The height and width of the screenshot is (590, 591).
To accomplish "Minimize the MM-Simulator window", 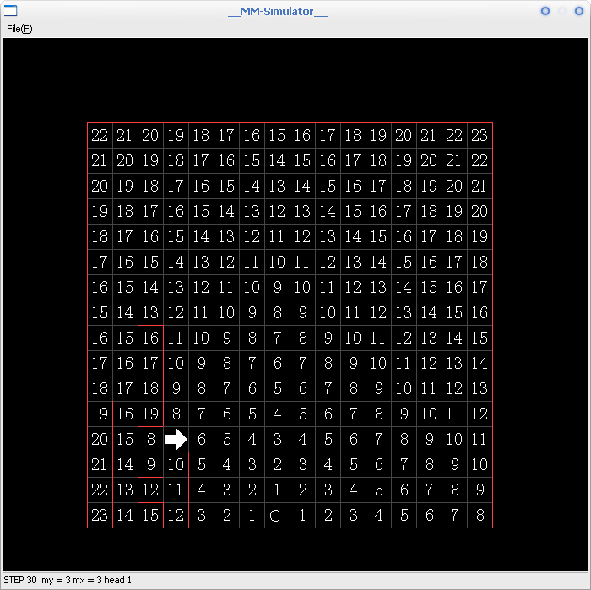I will coord(545,11).
